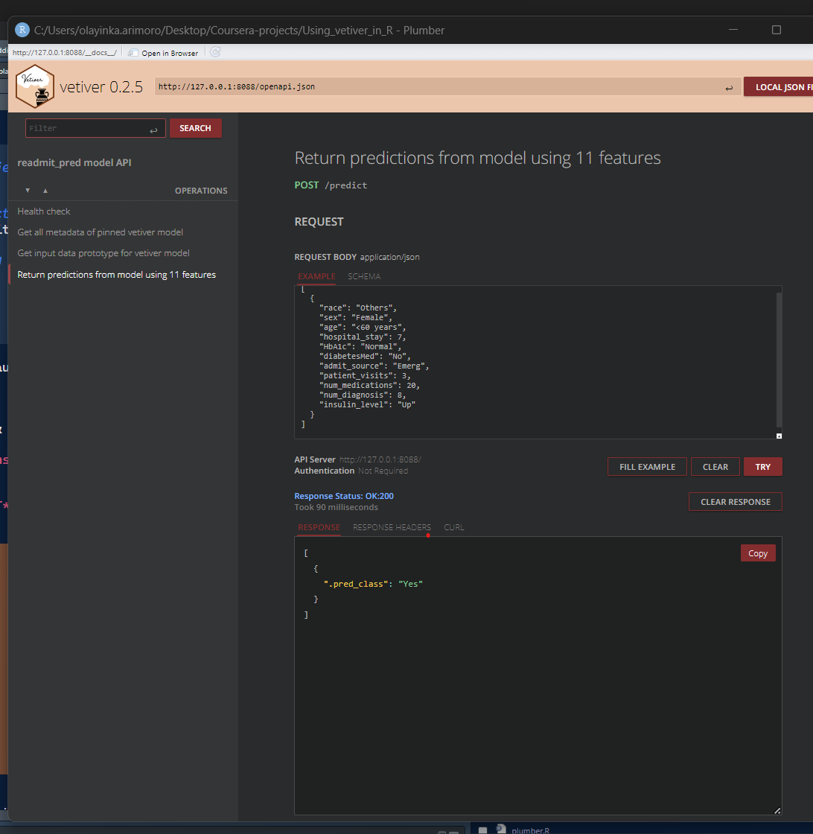813x834 pixels.
Task: Maximize the Plumber window
Action: pyautogui.click(x=777, y=30)
